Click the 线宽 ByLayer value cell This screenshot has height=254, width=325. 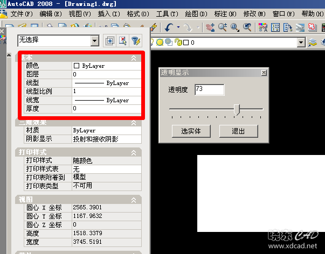[107, 100]
